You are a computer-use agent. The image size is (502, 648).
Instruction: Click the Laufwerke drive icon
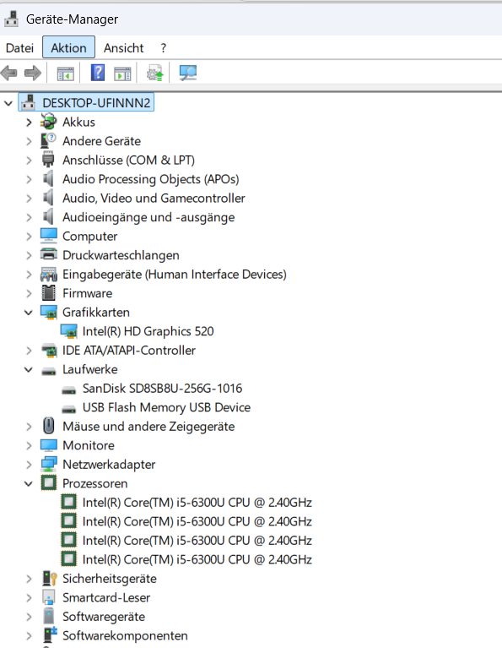coord(49,371)
